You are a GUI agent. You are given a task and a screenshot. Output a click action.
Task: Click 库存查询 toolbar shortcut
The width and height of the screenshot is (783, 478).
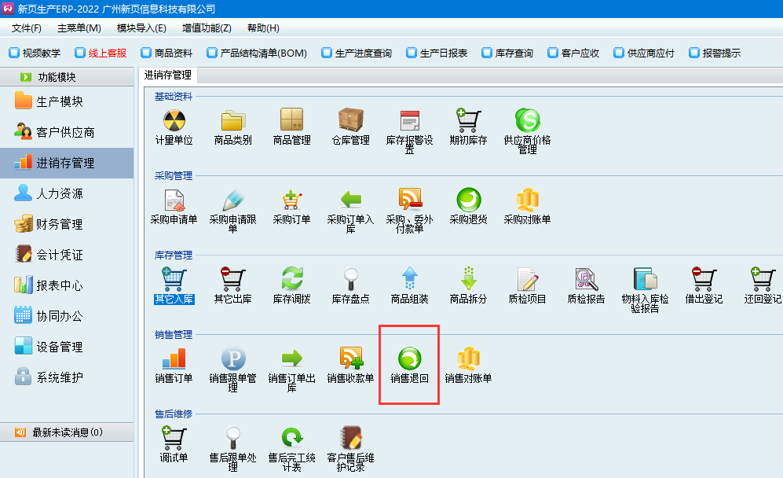tap(507, 53)
